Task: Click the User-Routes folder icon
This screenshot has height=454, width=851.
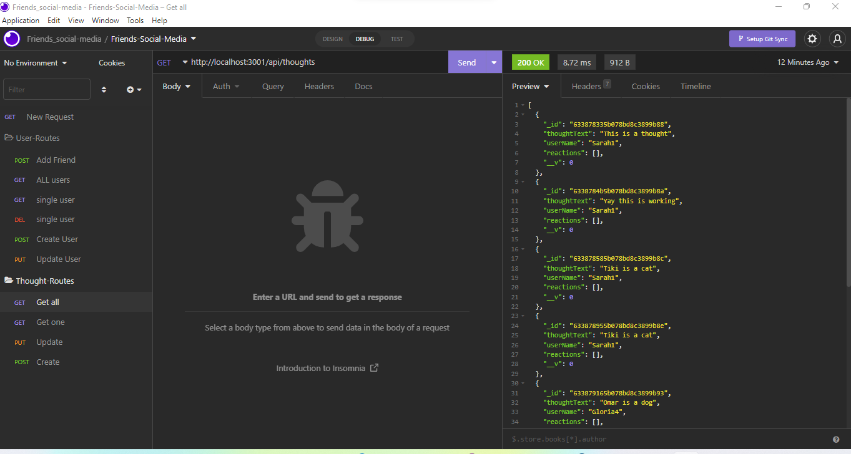Action: 9,137
